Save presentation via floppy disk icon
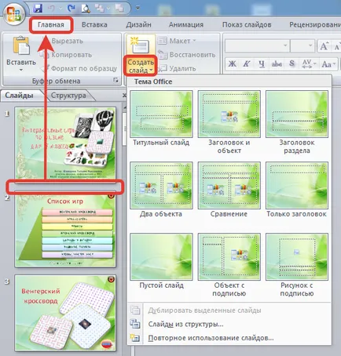The width and height of the screenshot is (341, 356). (38, 9)
